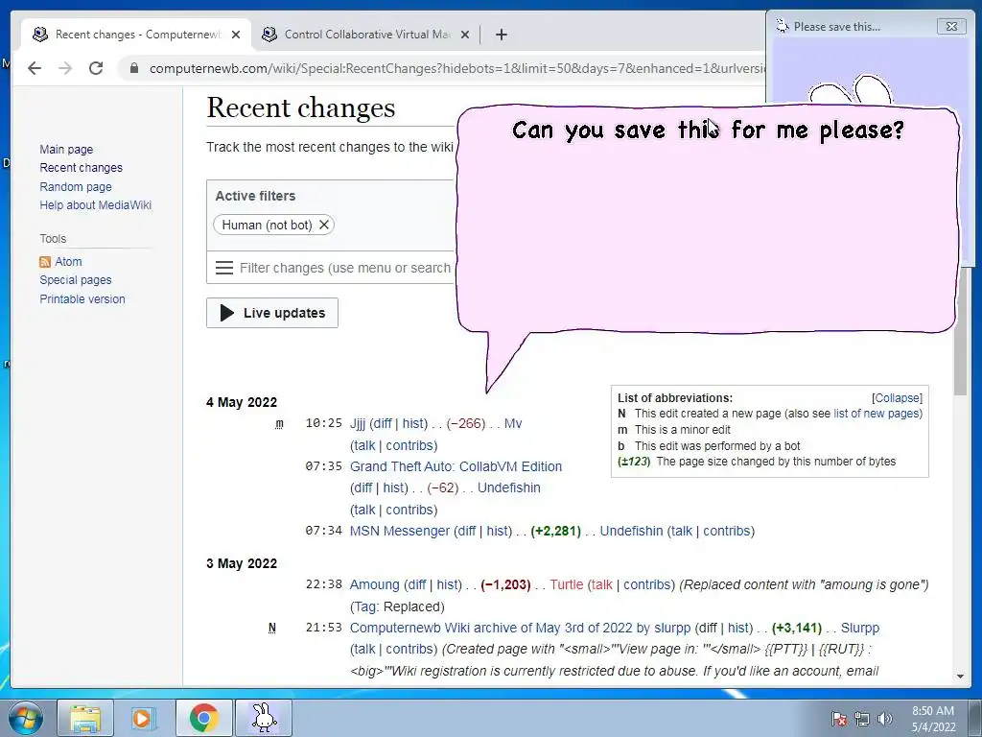
Task: Open Action Center flag tray icon
Action: pyautogui.click(x=839, y=719)
